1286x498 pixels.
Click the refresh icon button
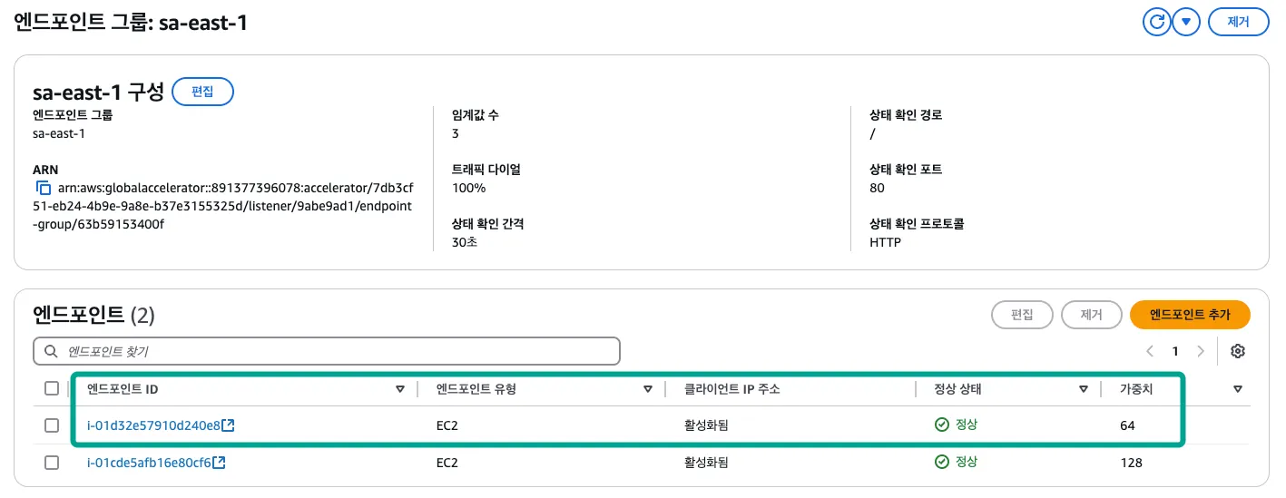1157,22
